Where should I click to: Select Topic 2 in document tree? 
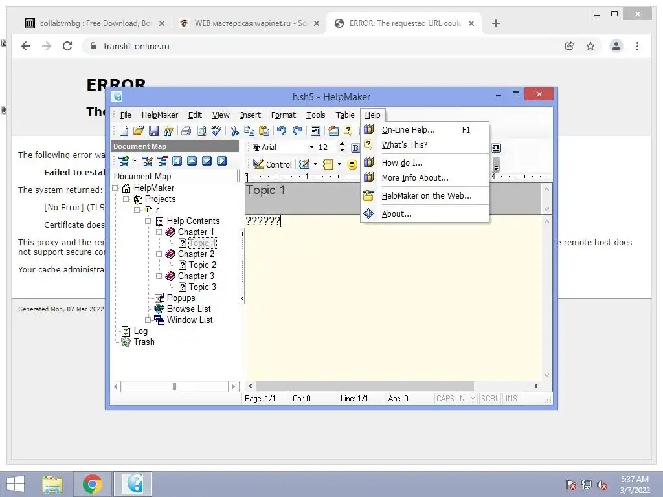click(202, 265)
